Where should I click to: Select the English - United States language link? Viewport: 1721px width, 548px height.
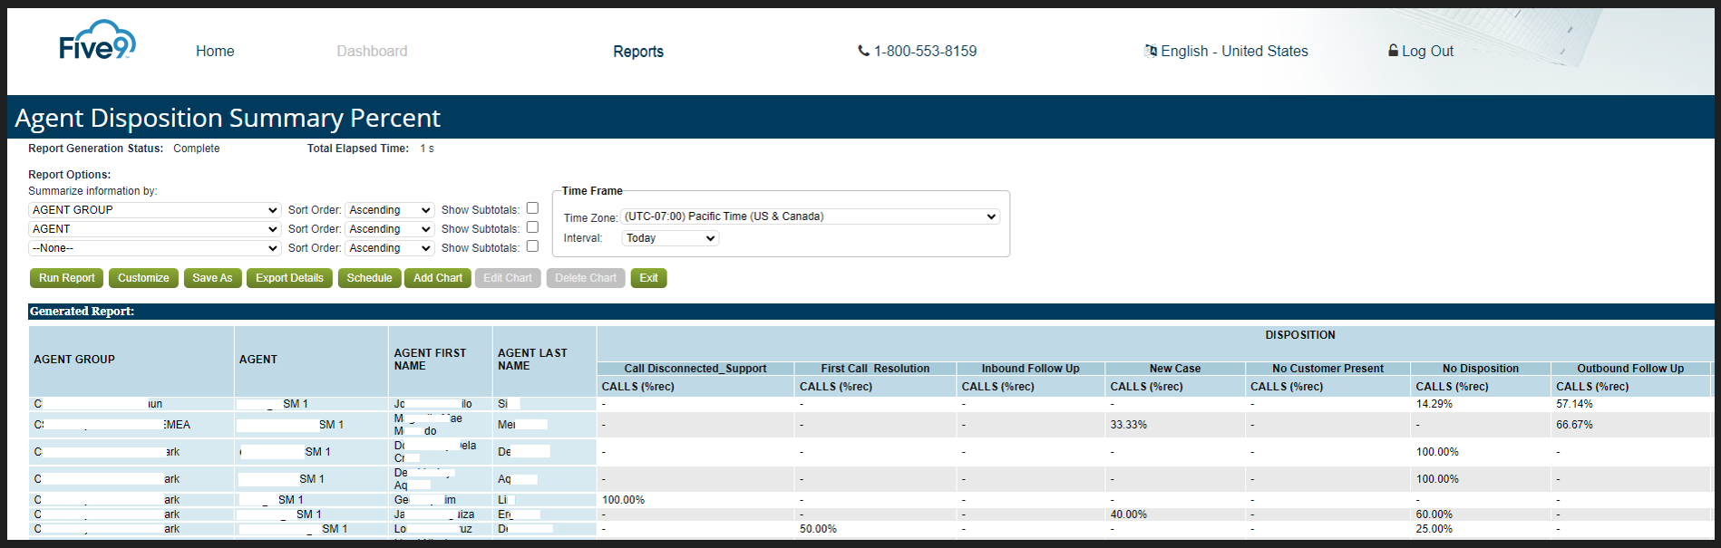[x=1234, y=52]
